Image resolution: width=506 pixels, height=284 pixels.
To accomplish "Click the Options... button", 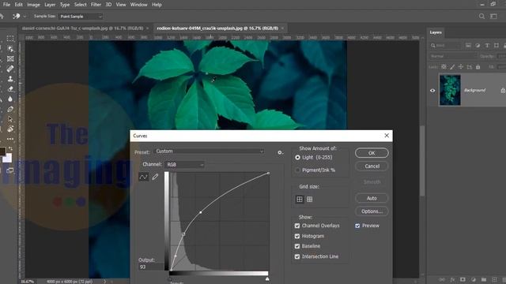I will click(372, 211).
